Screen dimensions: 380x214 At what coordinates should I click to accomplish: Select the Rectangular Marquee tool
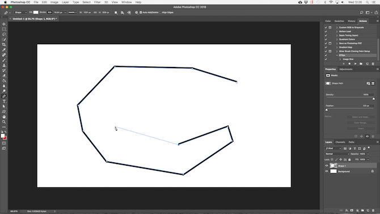[4, 29]
